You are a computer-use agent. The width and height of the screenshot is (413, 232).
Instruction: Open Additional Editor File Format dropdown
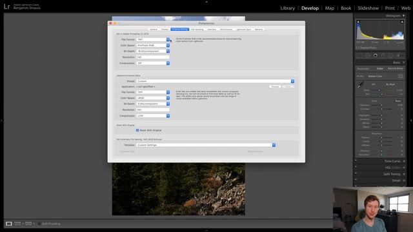tap(153, 92)
